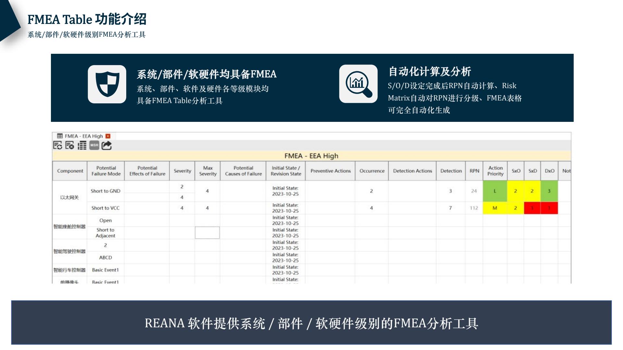Click the empty Max Severity input cell
The image size is (623, 350).
click(208, 233)
